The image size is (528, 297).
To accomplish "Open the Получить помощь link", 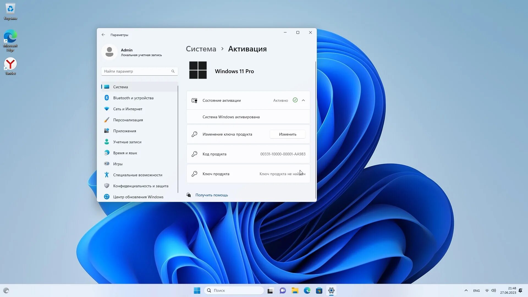I will coord(211,195).
